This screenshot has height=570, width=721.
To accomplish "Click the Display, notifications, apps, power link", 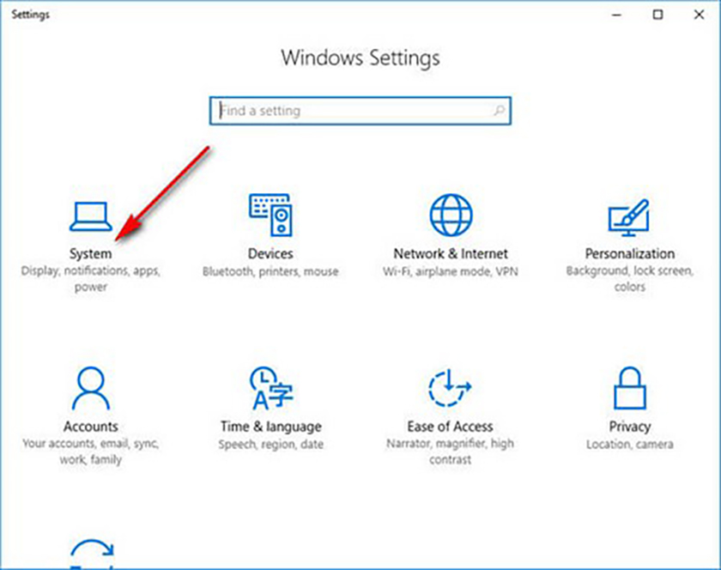I will pos(91,279).
